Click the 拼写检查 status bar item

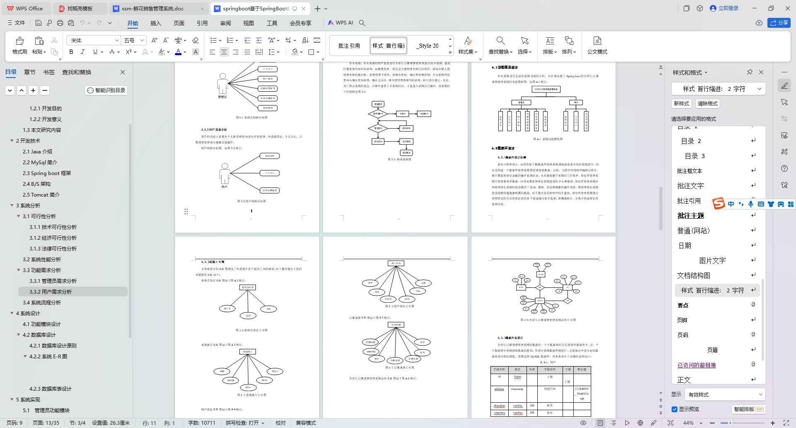pos(245,423)
